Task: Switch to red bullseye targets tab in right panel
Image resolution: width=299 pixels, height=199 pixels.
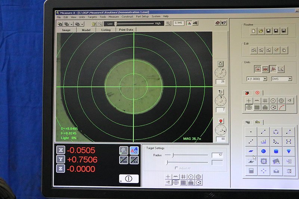Action: 257,93
